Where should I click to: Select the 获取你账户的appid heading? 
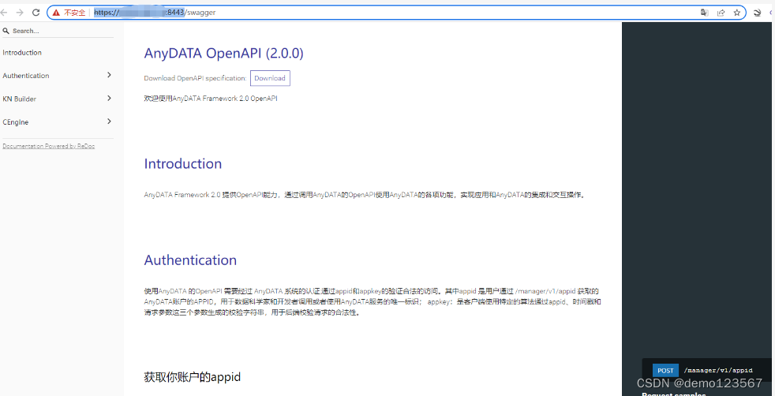(193, 377)
